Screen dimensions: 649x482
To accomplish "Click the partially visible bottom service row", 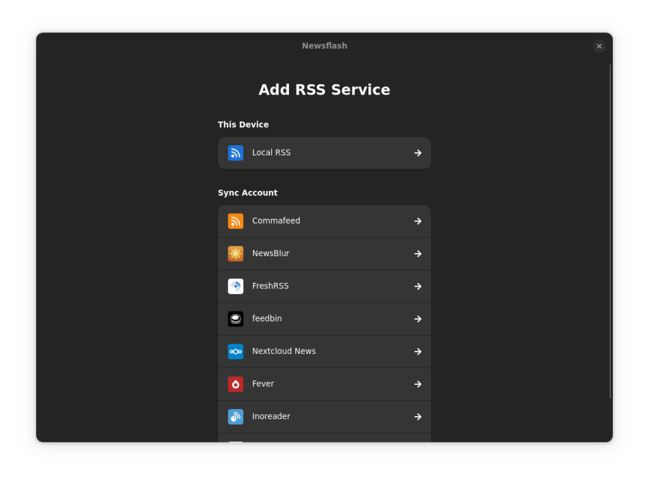I will point(324,439).
